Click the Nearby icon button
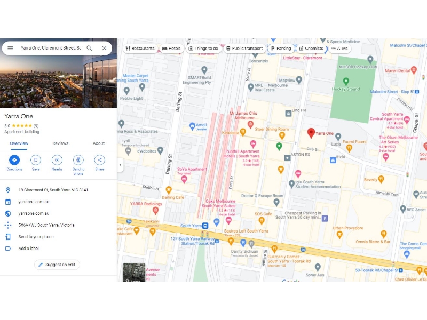427x320 pixels. pos(57,160)
